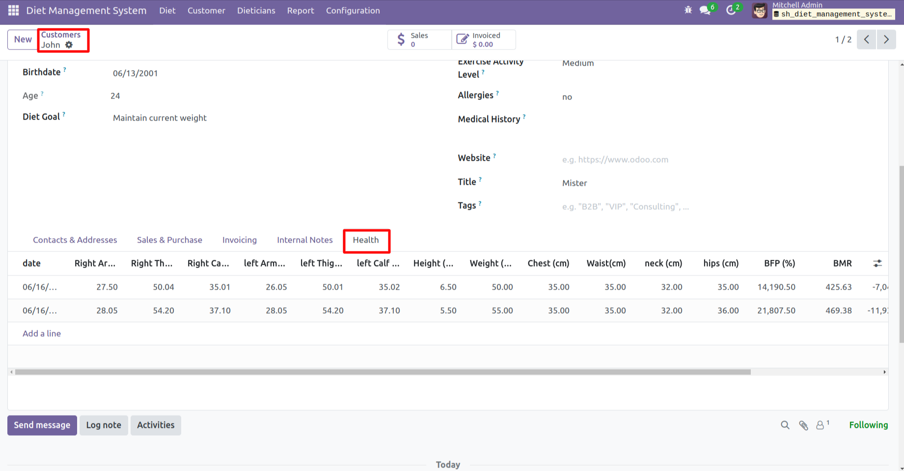The width and height of the screenshot is (904, 471).
Task: Open the Dieticians menu
Action: (x=256, y=11)
